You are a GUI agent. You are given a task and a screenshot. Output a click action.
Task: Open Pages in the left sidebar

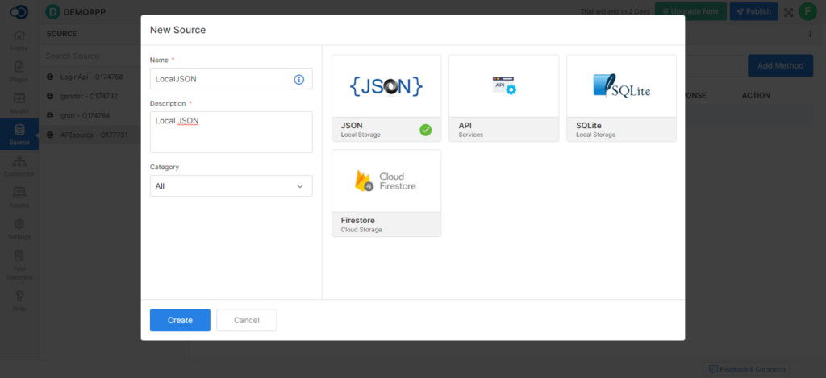19,72
